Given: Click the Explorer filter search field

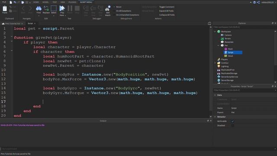Looking at the screenshot, I should coord(244,27).
